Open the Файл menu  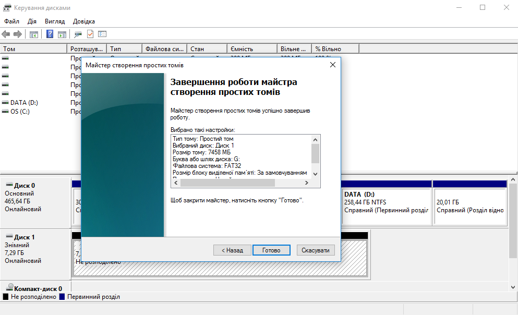click(11, 21)
